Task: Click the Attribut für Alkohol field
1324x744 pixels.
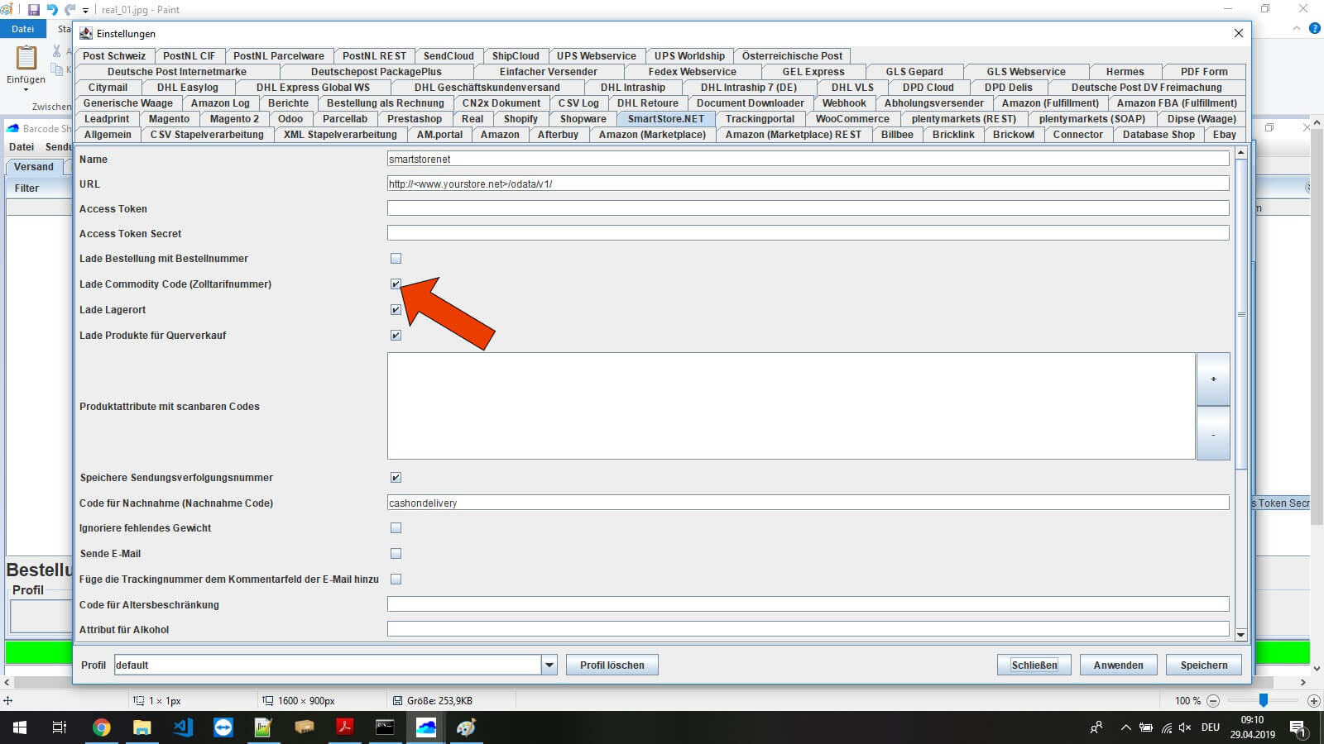Action: pyautogui.click(x=808, y=629)
